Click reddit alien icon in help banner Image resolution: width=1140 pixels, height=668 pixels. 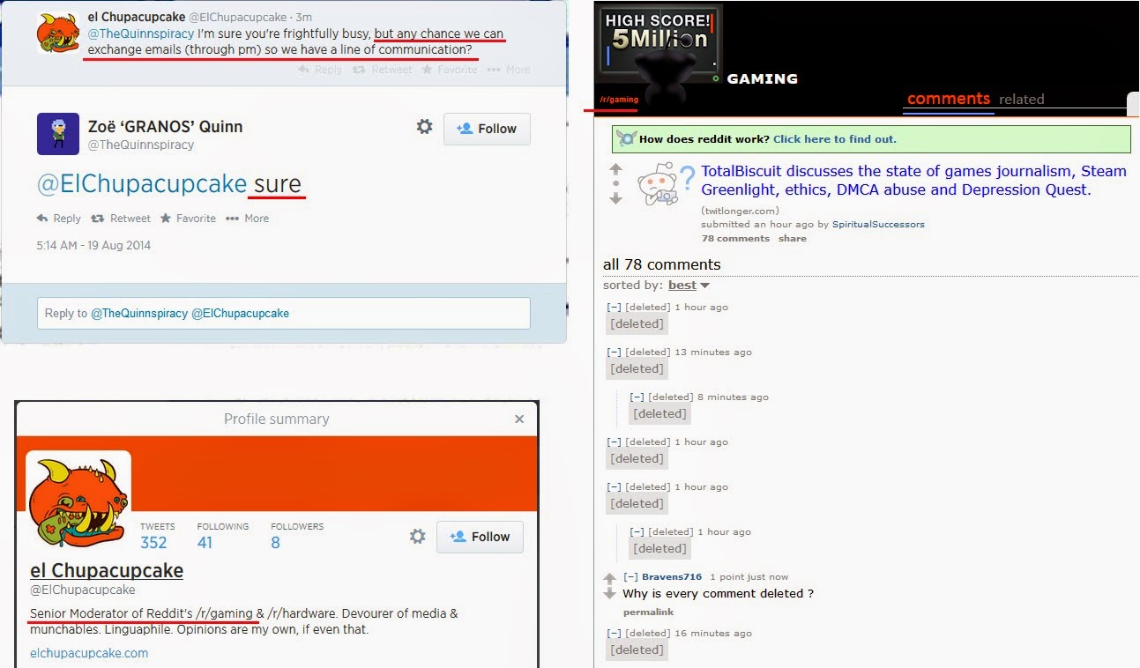pos(627,138)
